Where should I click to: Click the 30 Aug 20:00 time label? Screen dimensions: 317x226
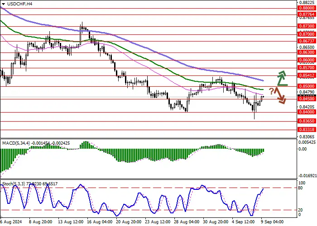[216, 222]
